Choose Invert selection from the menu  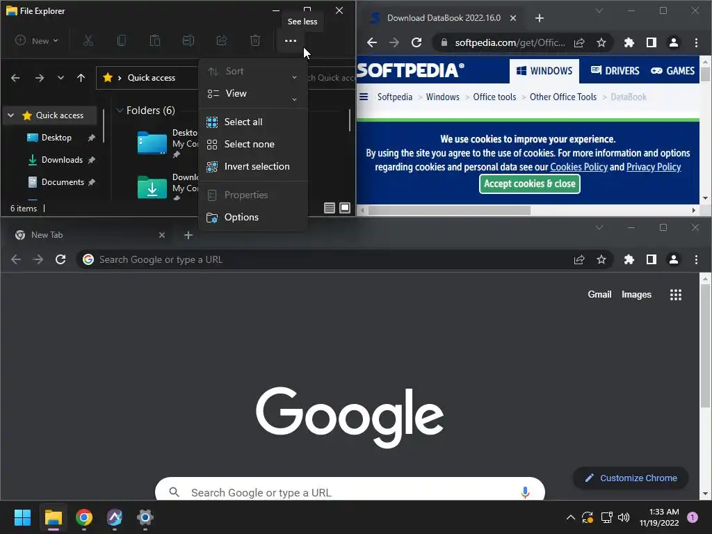pyautogui.click(x=253, y=166)
